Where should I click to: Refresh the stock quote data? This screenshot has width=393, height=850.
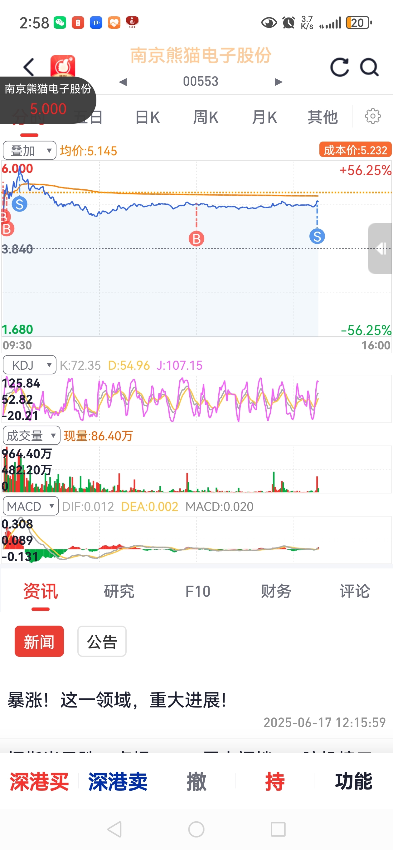tap(339, 67)
